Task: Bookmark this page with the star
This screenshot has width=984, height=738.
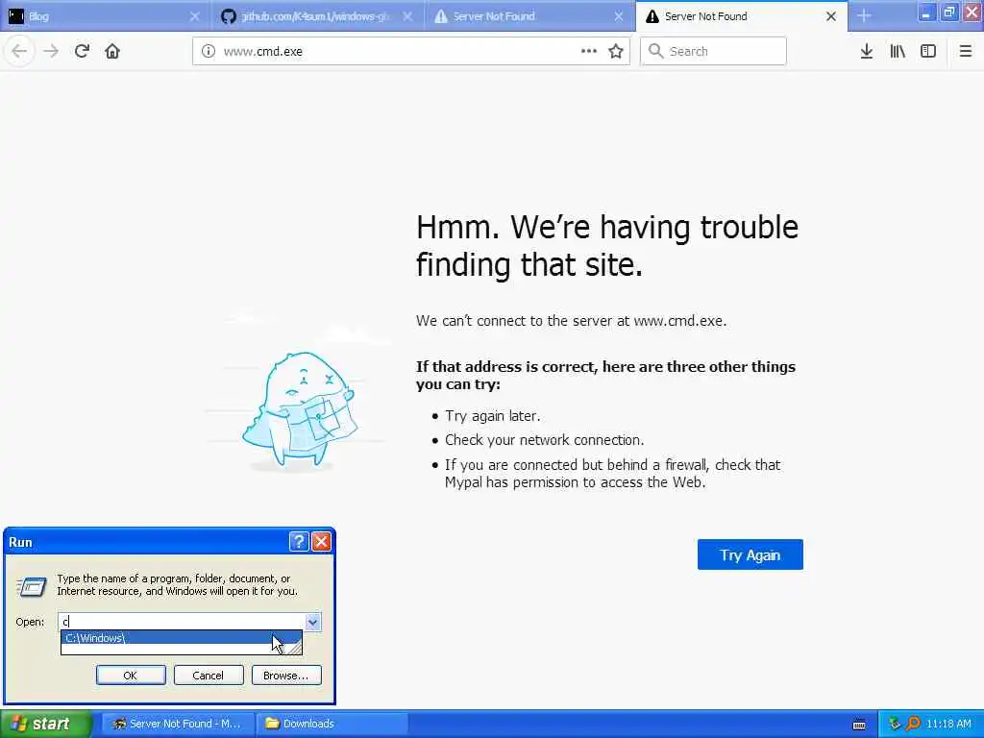Action: click(x=616, y=51)
